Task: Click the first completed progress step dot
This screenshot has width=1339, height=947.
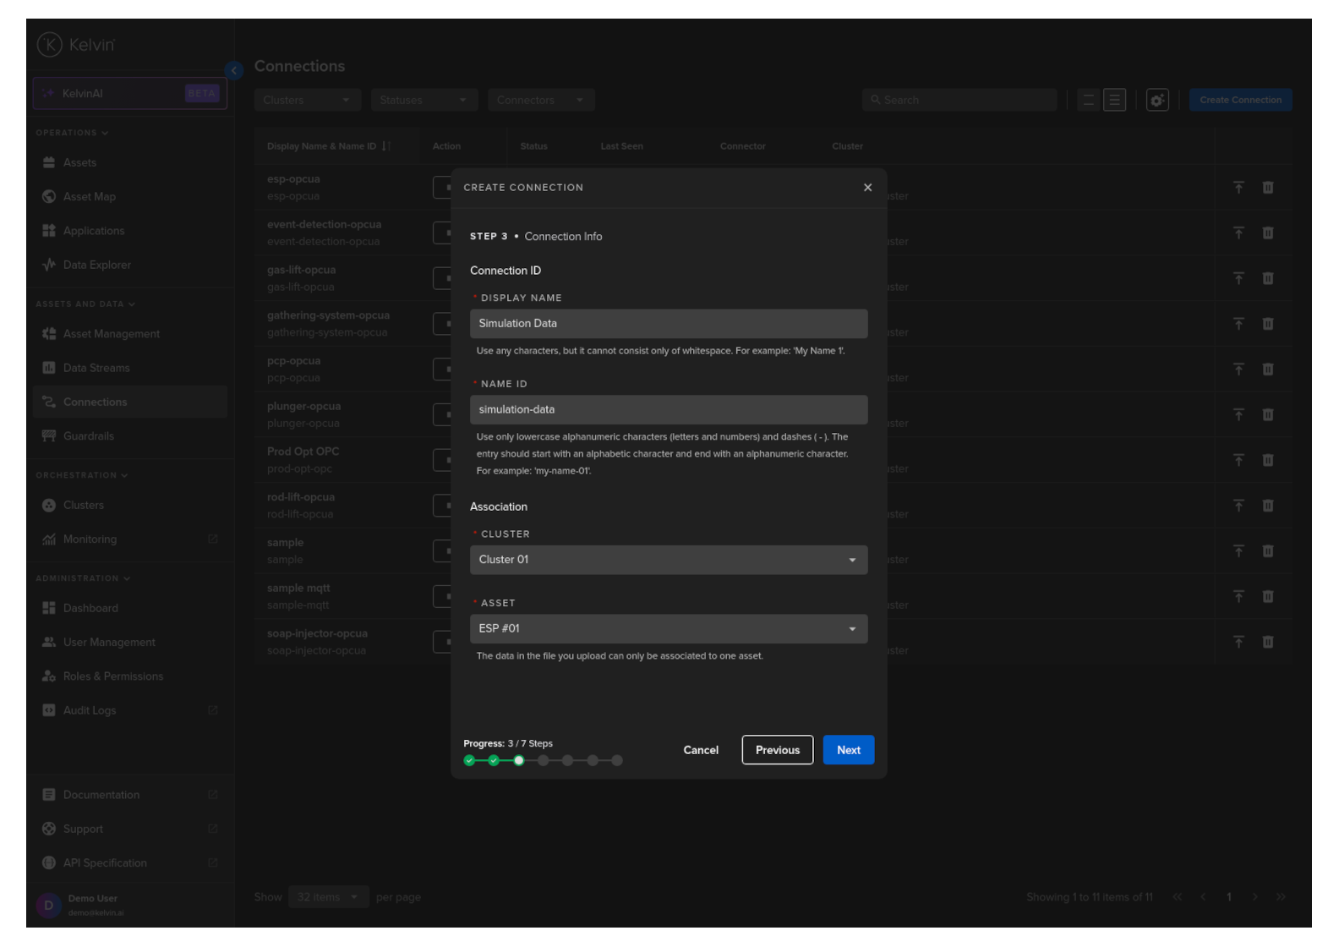Action: click(469, 761)
